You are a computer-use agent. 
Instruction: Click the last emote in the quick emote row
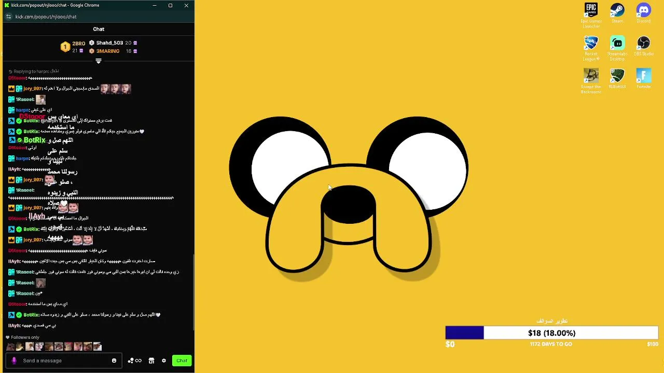[x=98, y=347]
